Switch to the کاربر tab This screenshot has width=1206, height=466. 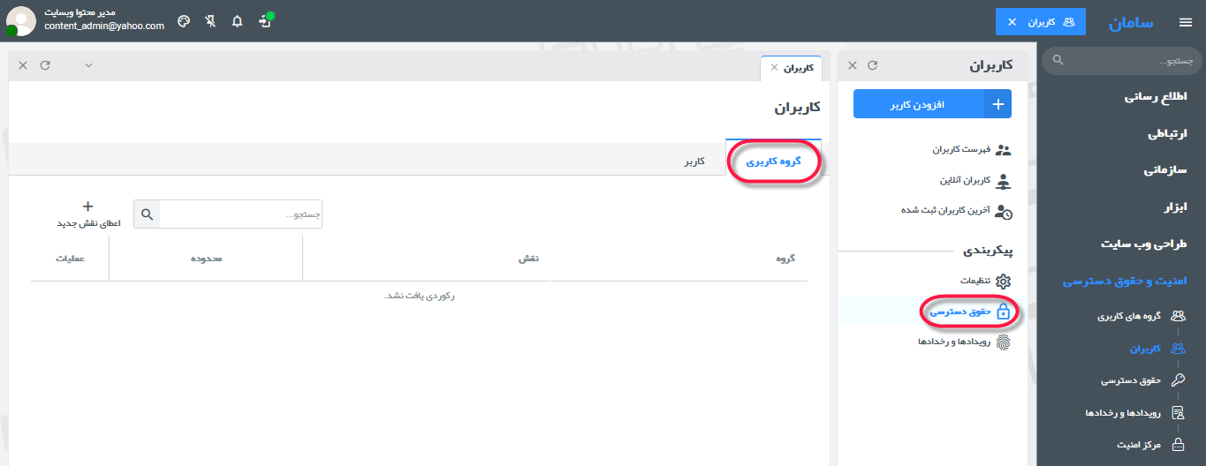(x=694, y=162)
